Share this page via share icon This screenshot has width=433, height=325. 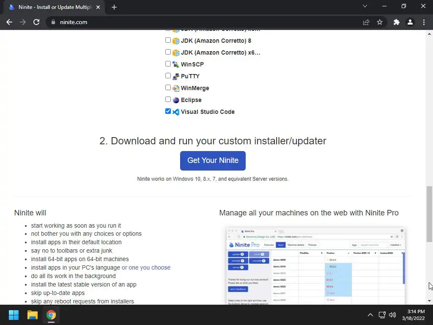pos(366,22)
